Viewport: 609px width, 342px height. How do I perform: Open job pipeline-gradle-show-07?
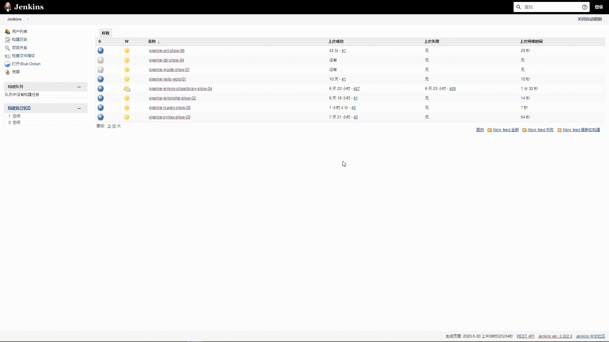[x=169, y=70]
